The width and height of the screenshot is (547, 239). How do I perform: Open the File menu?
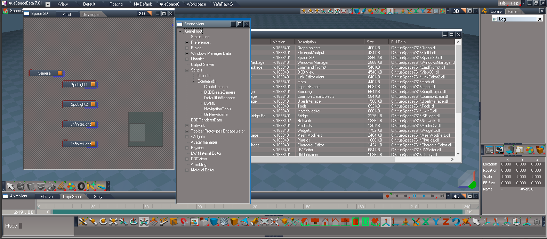503,3
